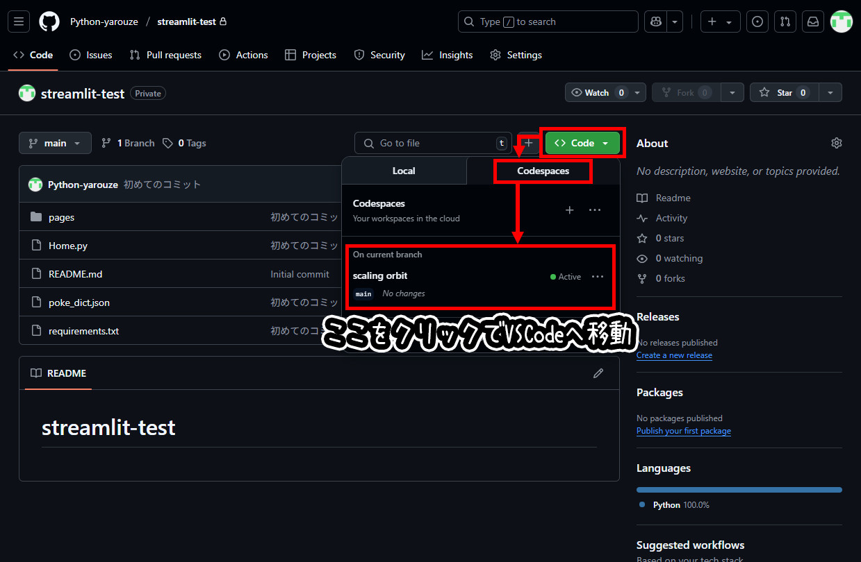Click Python-yarouze commit author name

(83, 185)
